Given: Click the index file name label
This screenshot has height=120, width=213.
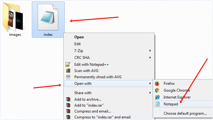Looking at the screenshot, I should [48, 35].
